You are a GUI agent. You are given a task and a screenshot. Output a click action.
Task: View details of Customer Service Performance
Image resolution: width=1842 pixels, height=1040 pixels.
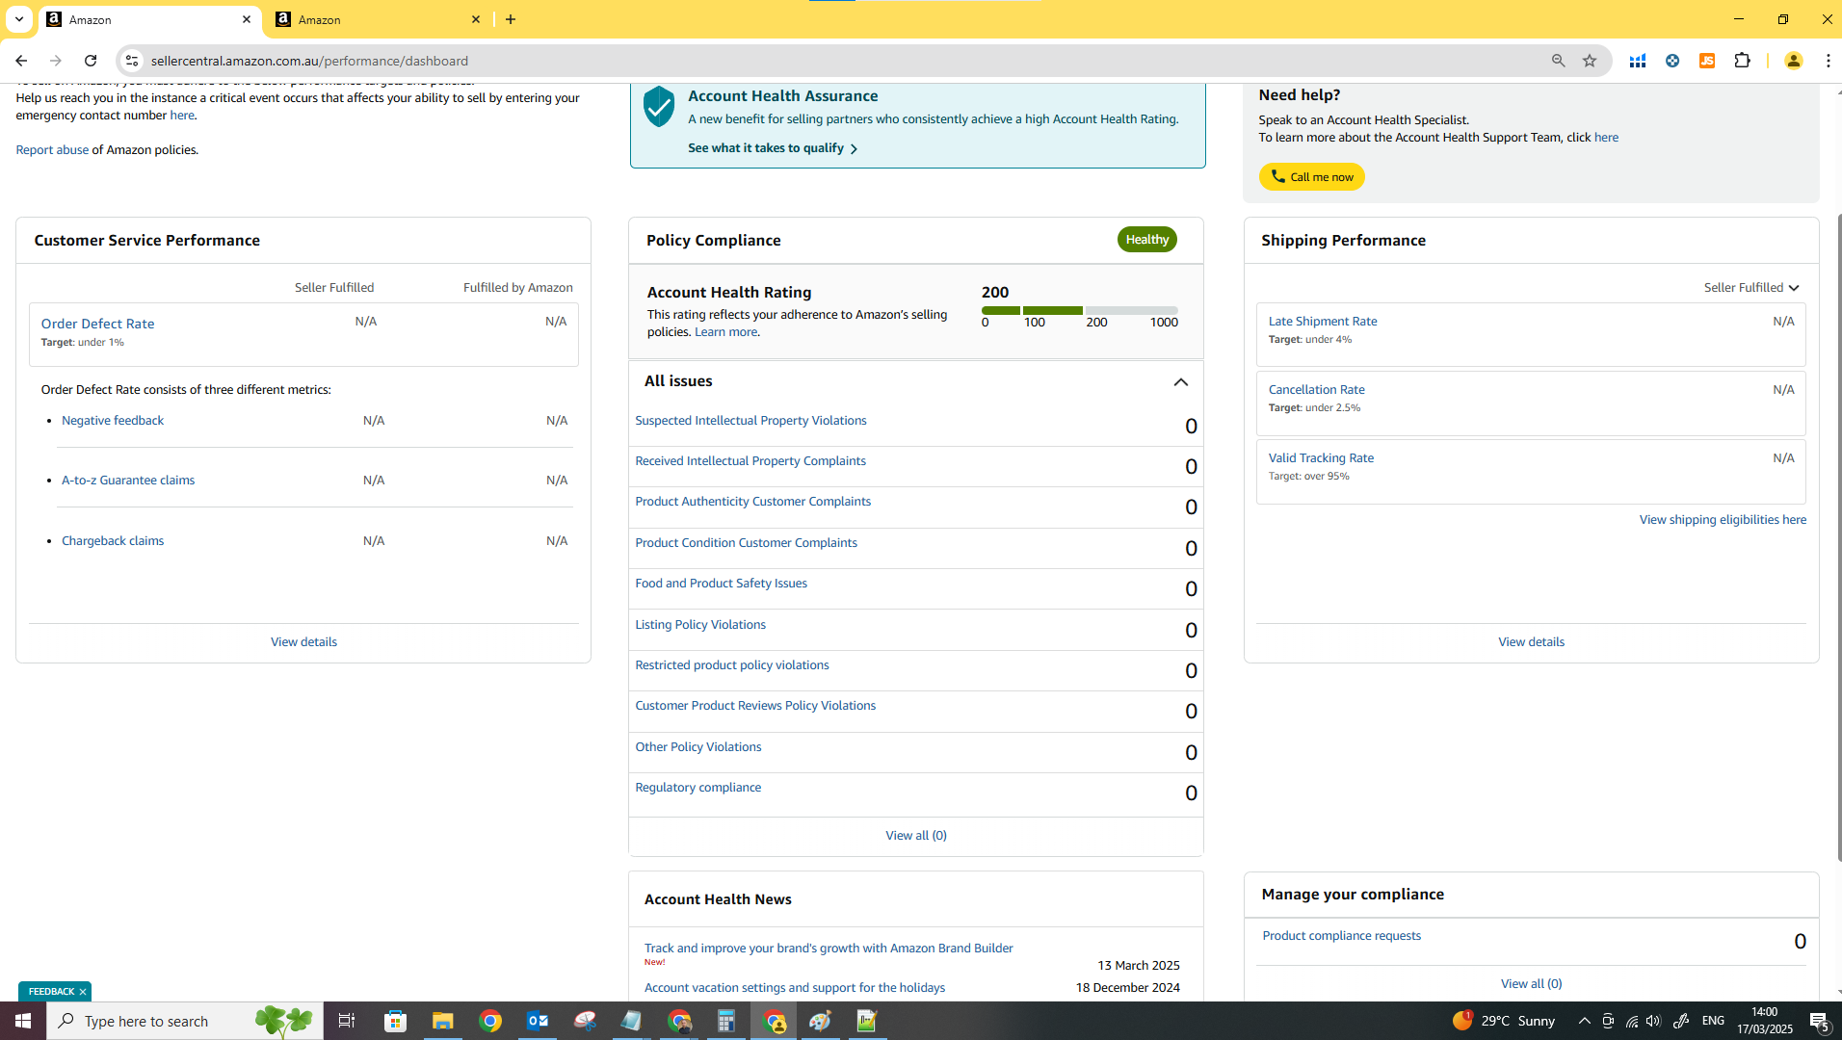pyautogui.click(x=303, y=642)
